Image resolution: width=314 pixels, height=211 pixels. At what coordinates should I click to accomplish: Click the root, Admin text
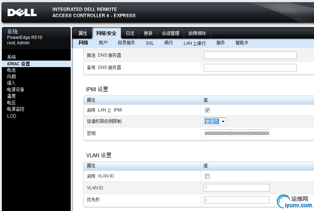pos(18,43)
